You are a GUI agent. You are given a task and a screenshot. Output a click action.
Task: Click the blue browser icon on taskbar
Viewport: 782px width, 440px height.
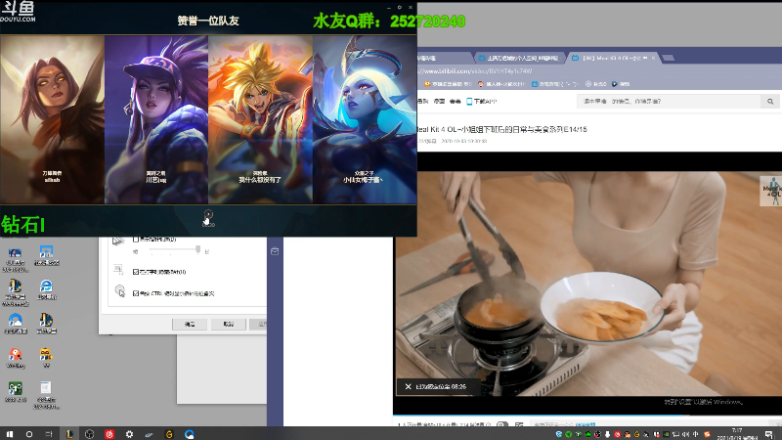189,434
